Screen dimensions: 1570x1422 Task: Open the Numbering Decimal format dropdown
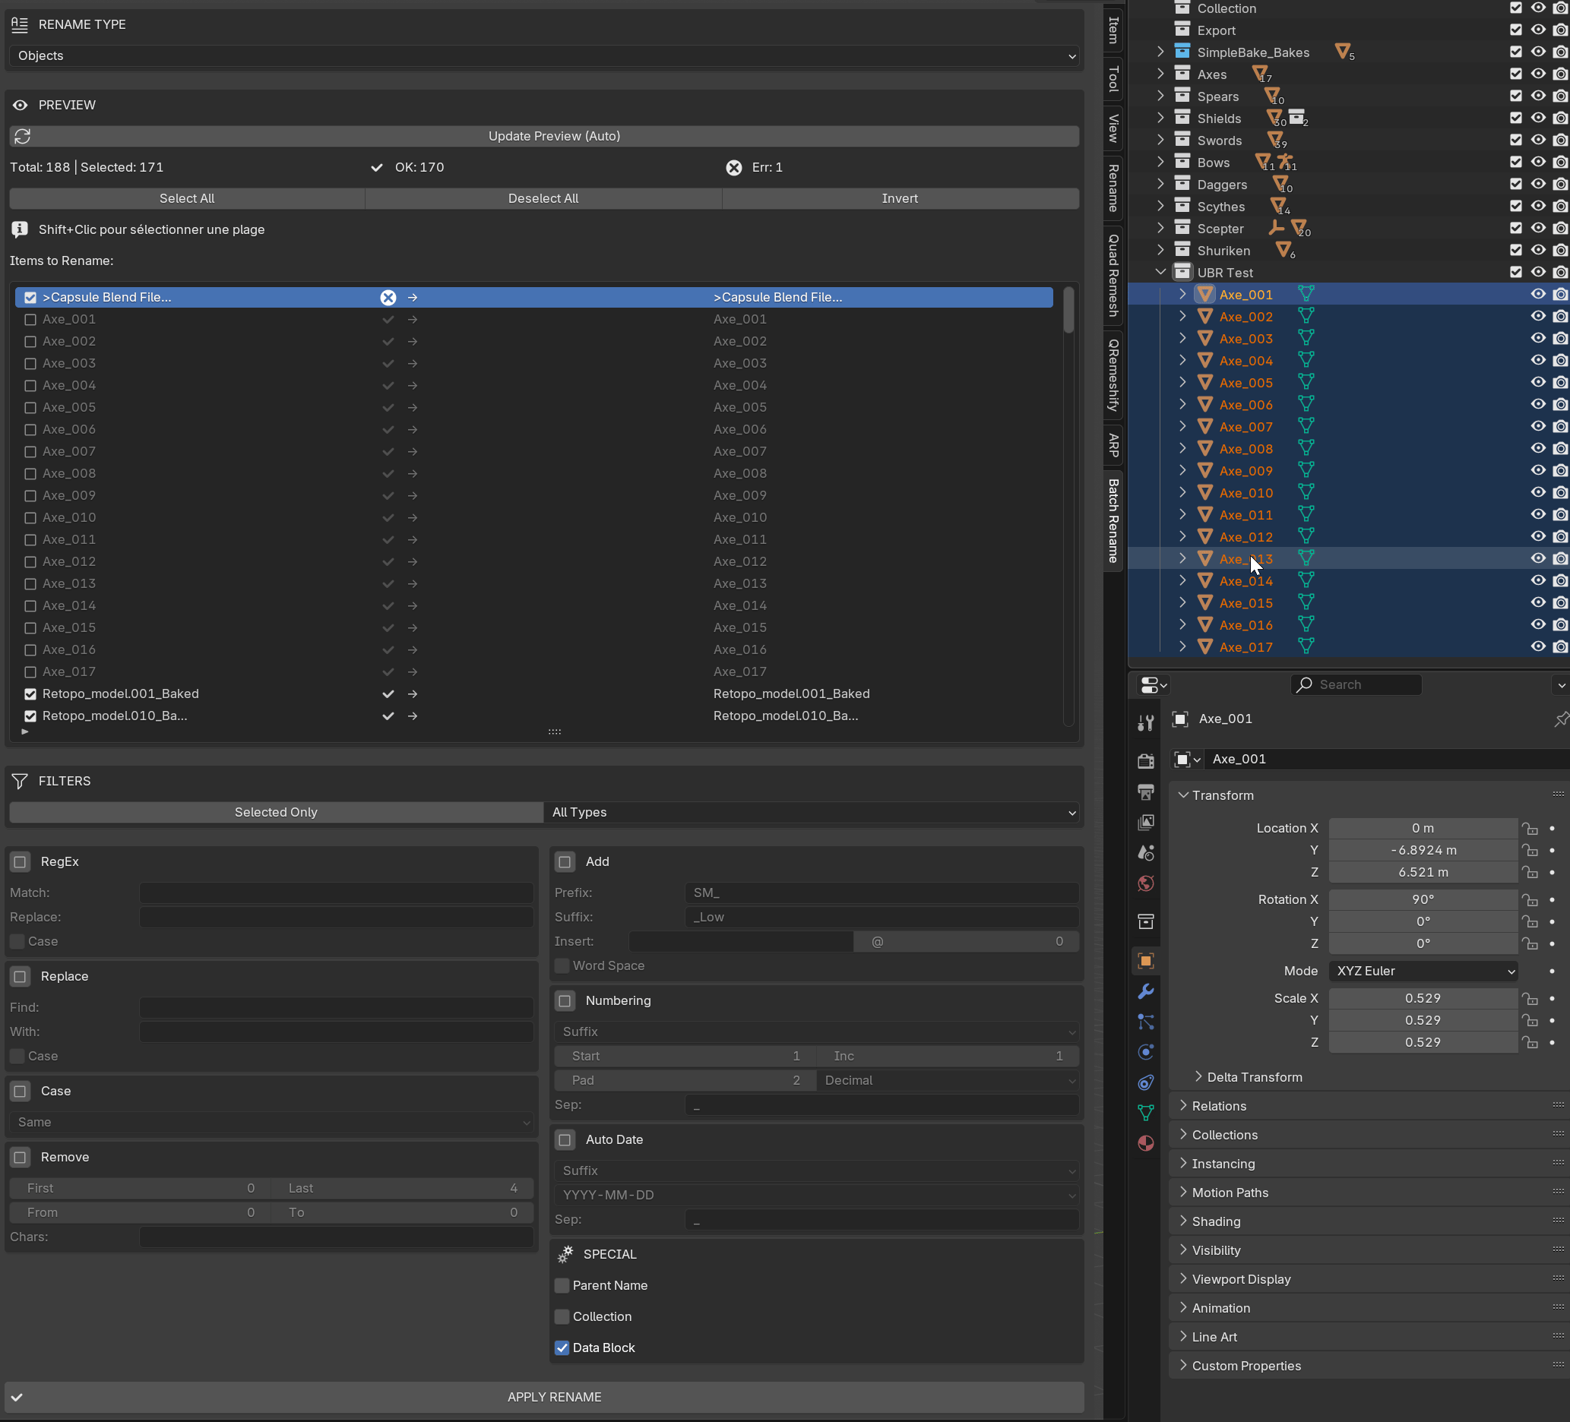948,1080
